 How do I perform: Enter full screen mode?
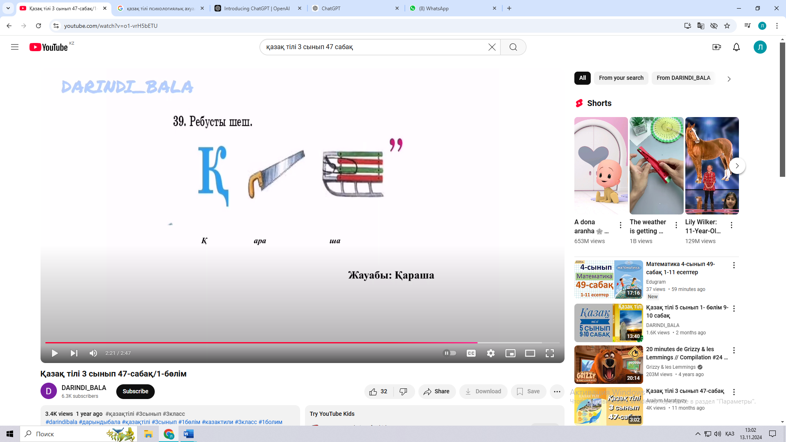pos(549,353)
